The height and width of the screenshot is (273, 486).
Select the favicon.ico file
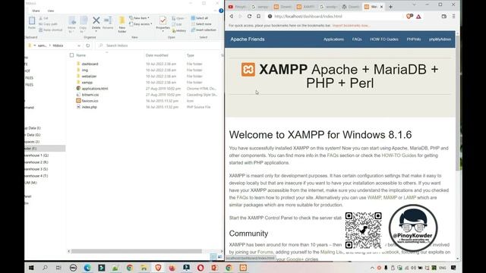pyautogui.click(x=90, y=101)
